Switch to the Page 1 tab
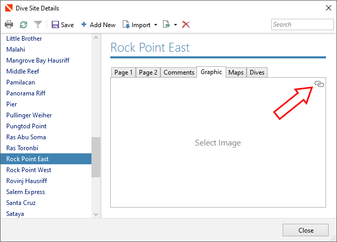This screenshot has width=337, height=242. pos(123,72)
